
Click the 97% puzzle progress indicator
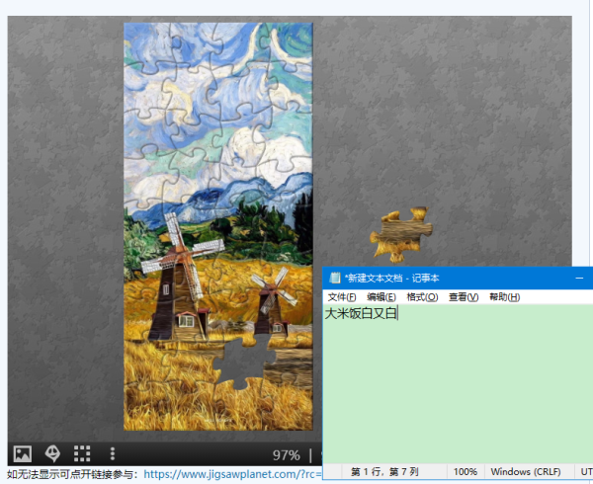(287, 455)
